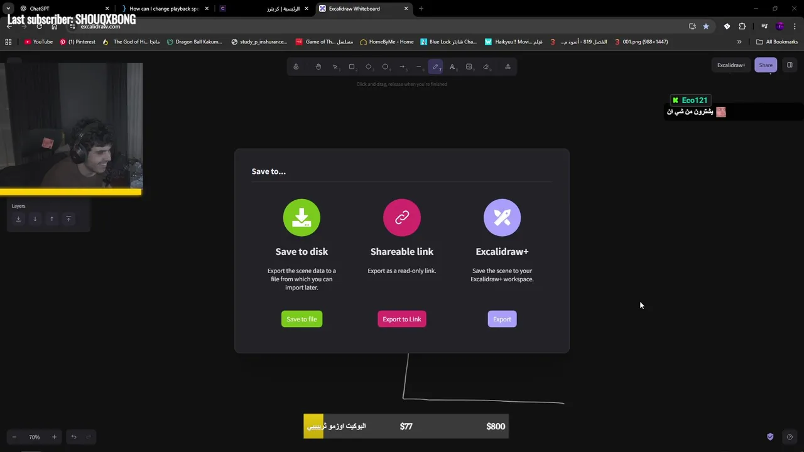804x452 pixels.
Task: Open the Blue Lock bookmark
Action: coord(448,42)
